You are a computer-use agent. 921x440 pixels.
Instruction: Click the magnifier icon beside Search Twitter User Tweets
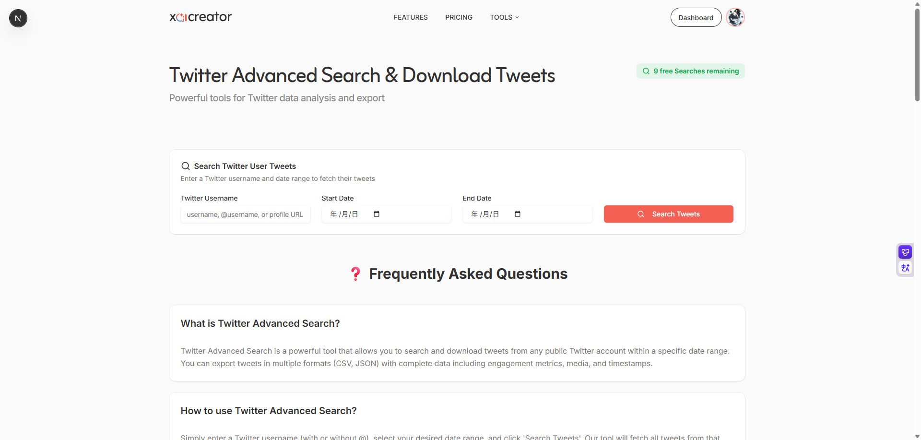point(186,166)
